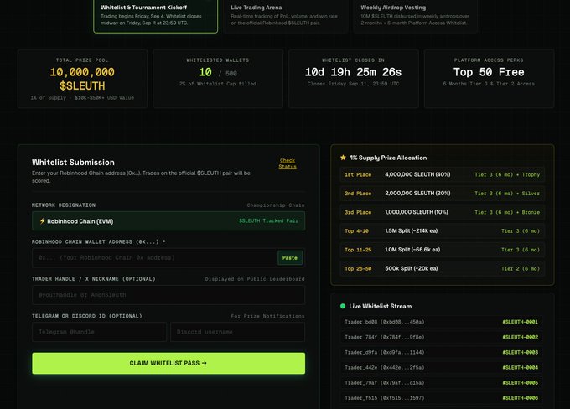Click the Displayed on Public Leaderboard note
This screenshot has width=570, height=409.
pos(255,279)
